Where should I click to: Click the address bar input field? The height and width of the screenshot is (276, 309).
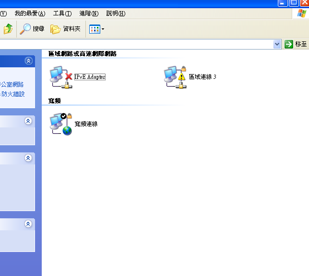point(137,44)
